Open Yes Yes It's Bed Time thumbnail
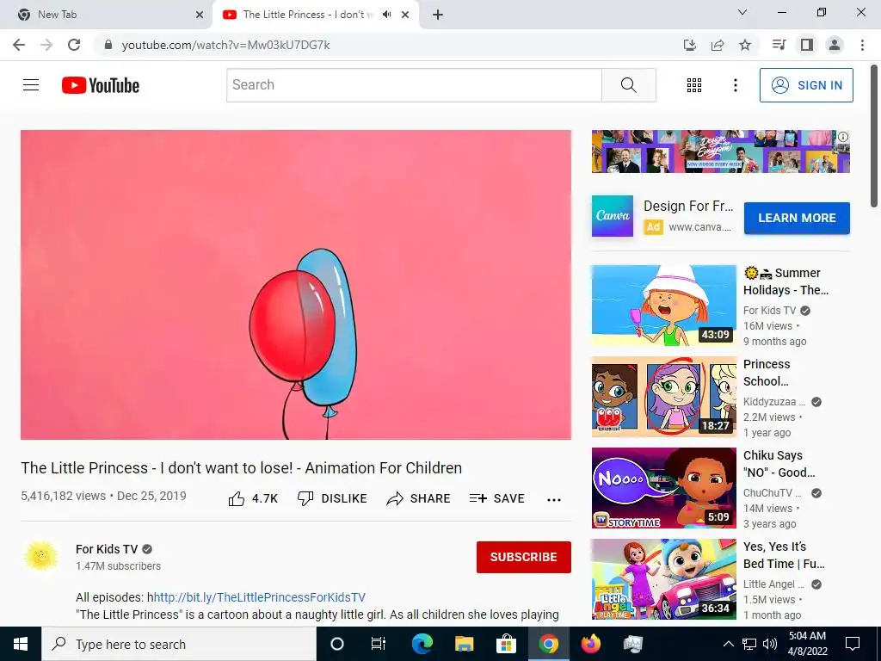881x661 pixels. [x=663, y=579]
